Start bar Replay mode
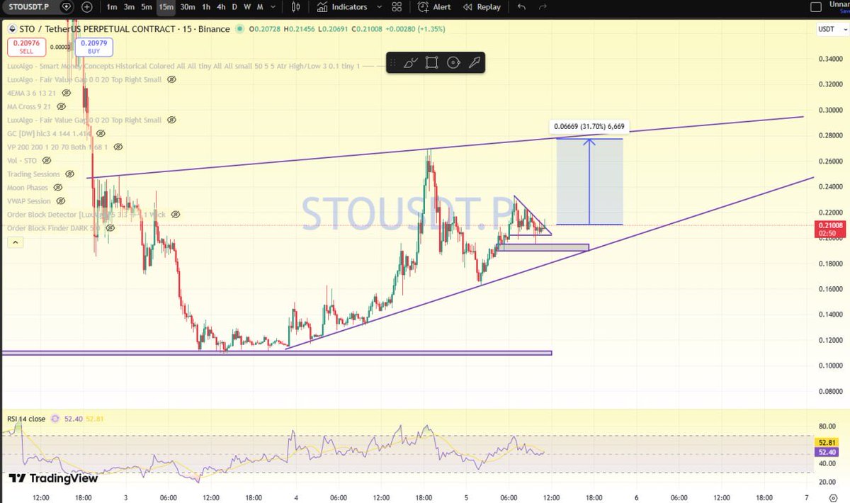This screenshot has height=503, width=850. (481, 6)
